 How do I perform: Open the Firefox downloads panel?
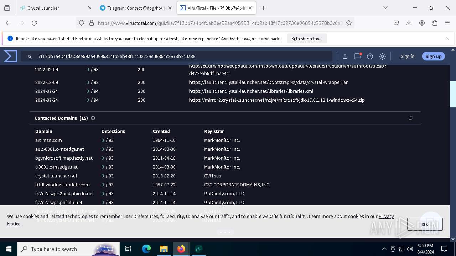(409, 23)
